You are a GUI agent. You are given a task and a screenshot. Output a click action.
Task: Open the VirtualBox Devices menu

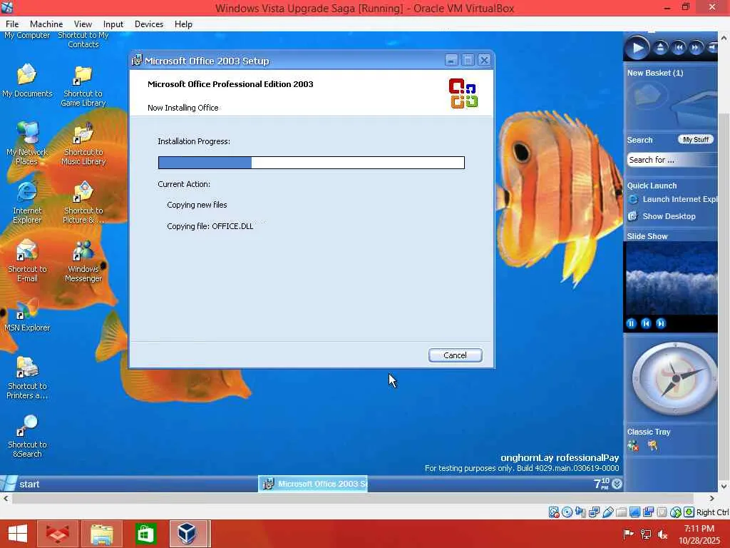point(148,24)
